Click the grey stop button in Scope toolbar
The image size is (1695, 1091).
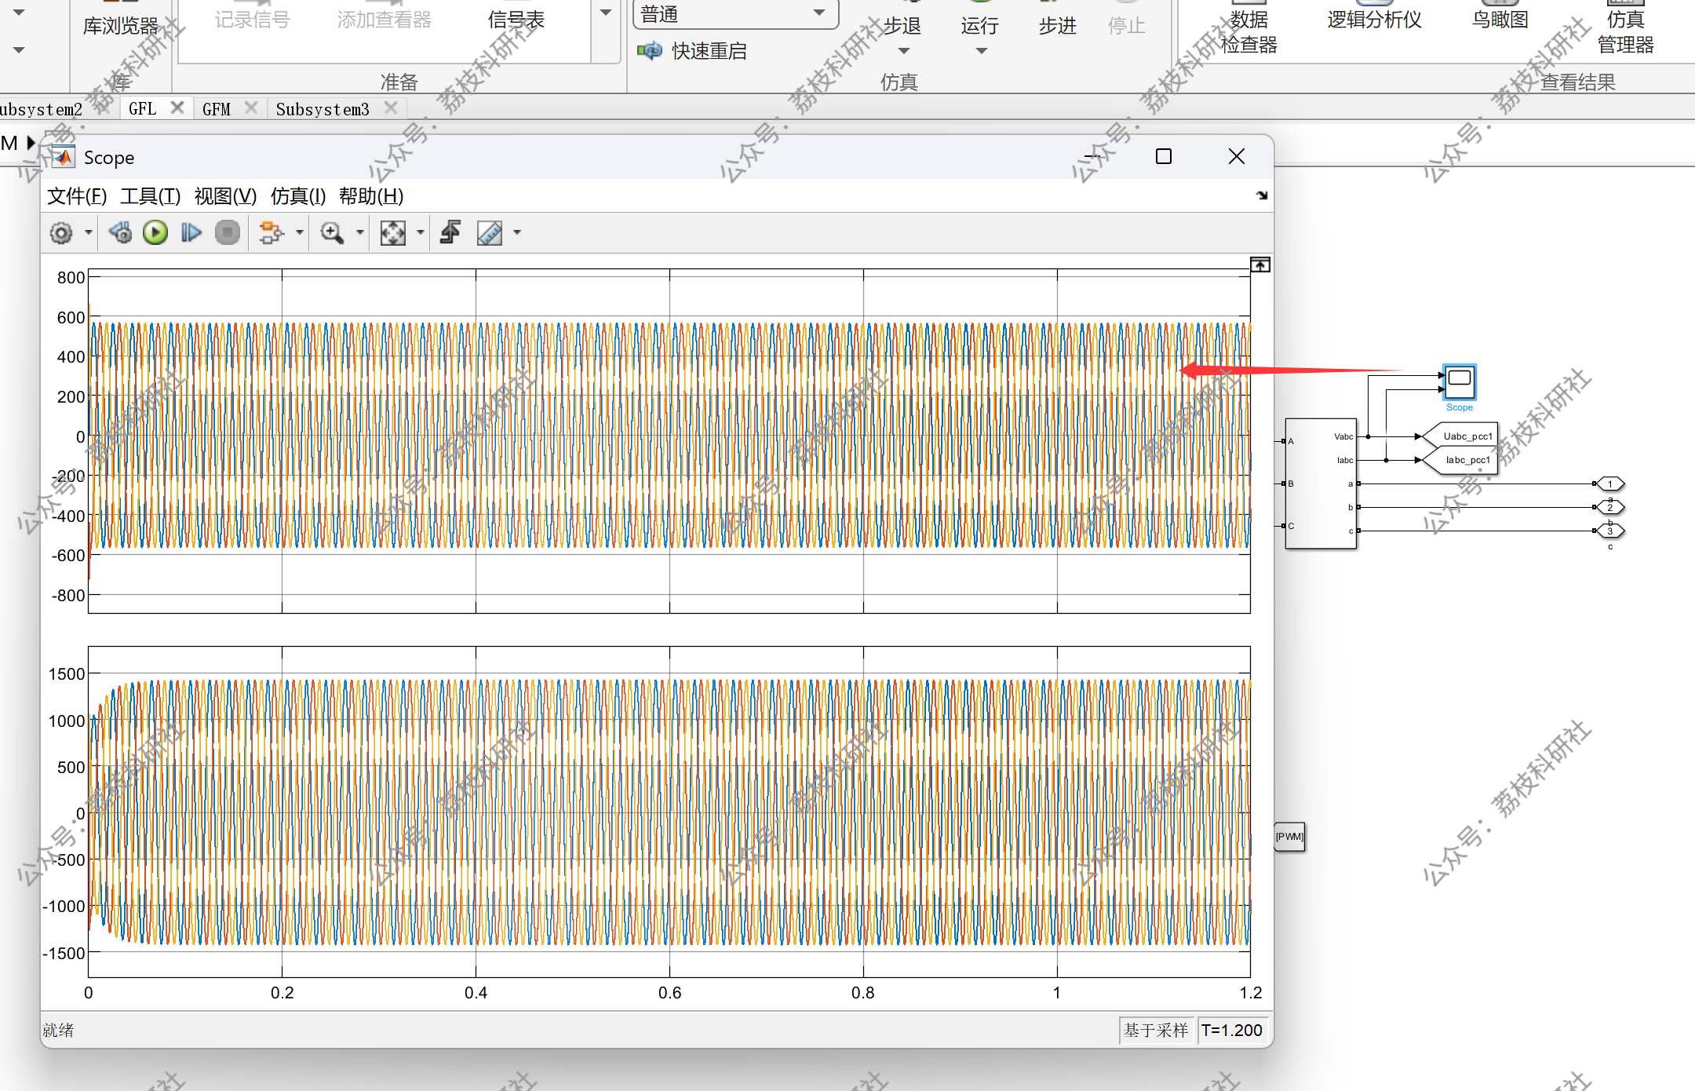click(x=228, y=232)
